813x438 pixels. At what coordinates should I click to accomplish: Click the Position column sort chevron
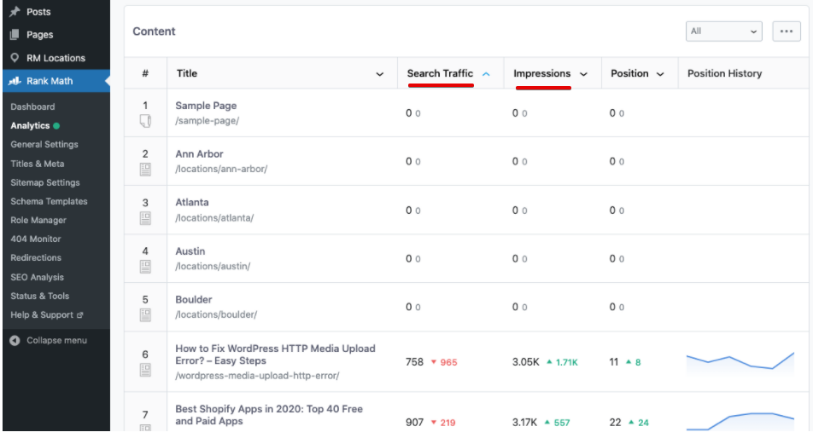click(660, 74)
